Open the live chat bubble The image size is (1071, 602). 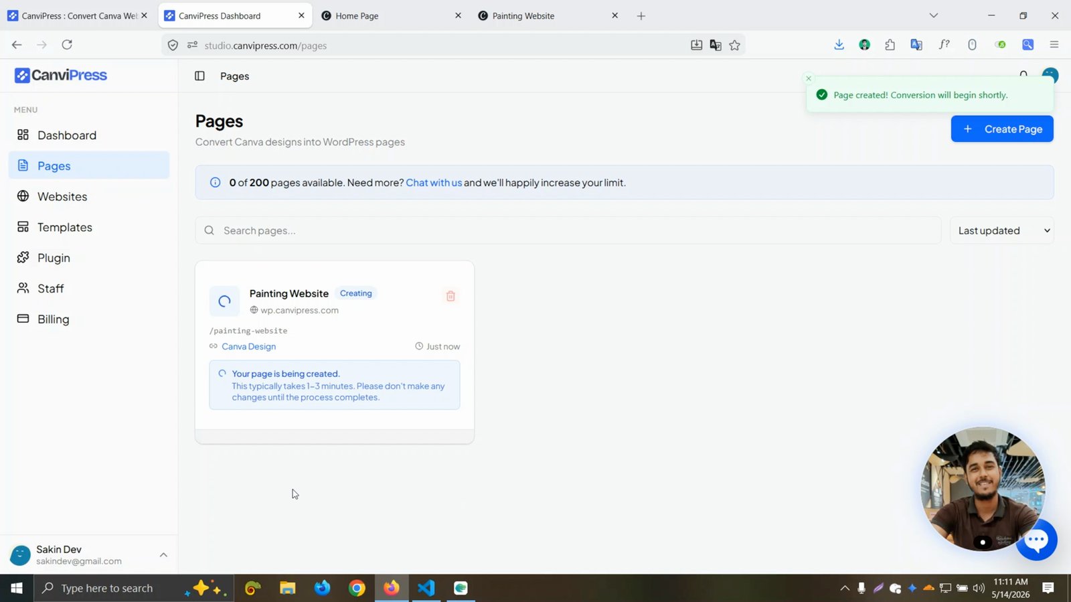(1036, 540)
